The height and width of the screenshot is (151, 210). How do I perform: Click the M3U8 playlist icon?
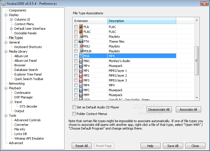(x=81, y=51)
